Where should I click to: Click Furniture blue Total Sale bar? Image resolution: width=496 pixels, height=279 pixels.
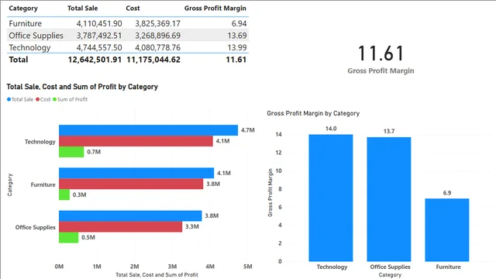click(136, 173)
